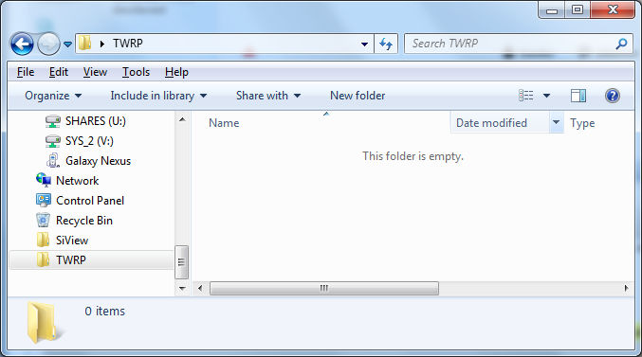Open Windows Help with the question mark
Image resolution: width=642 pixels, height=357 pixels.
(612, 96)
